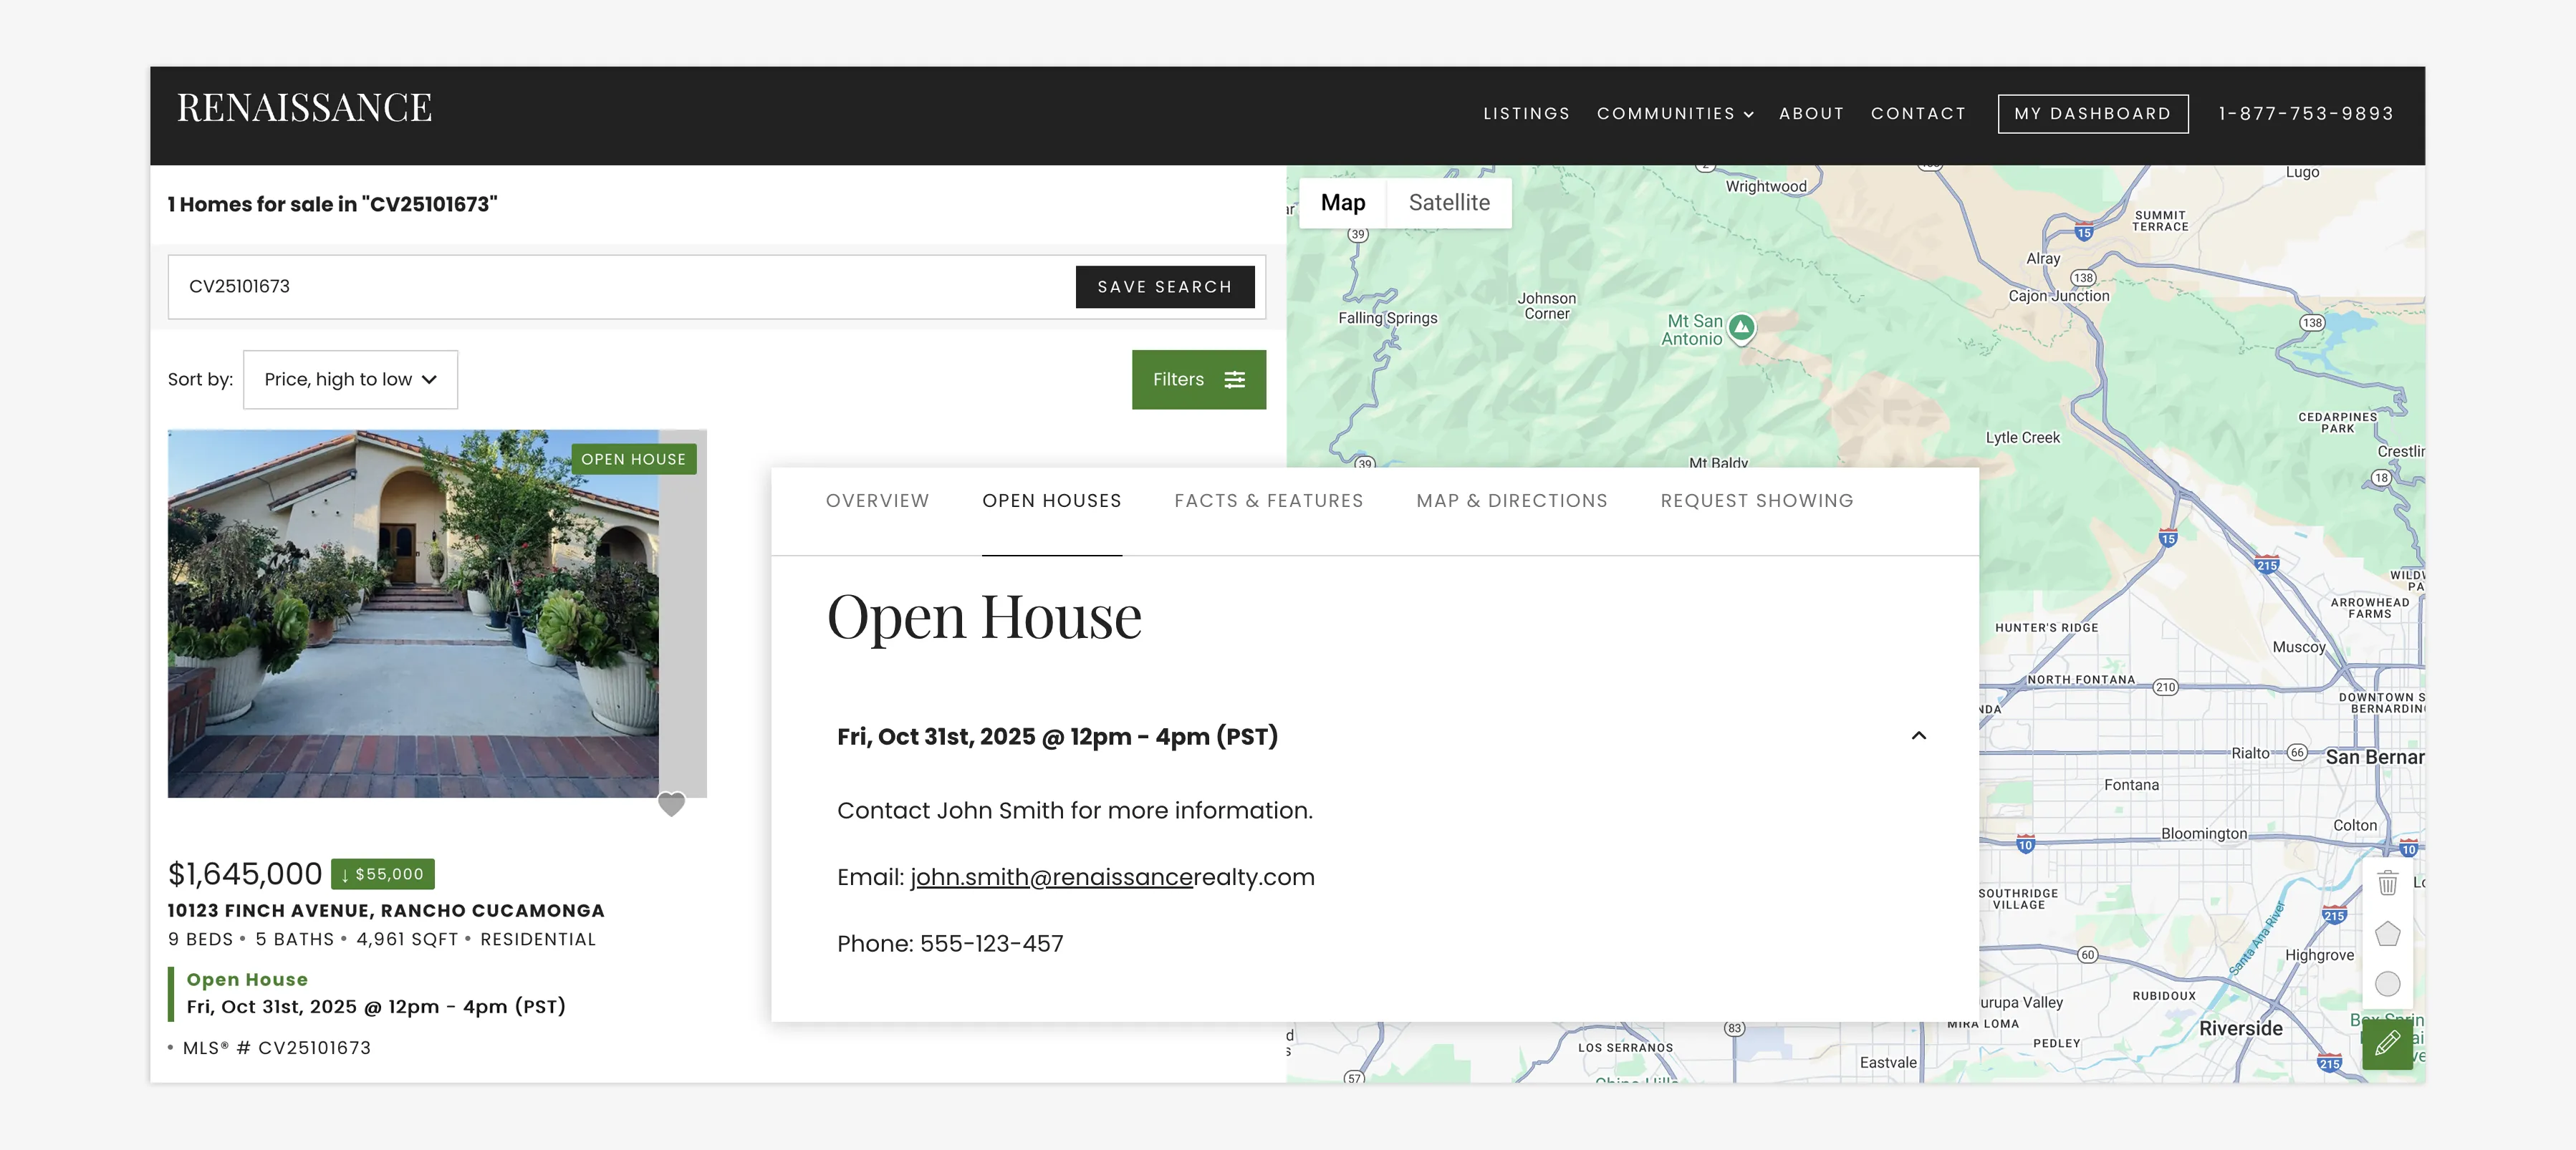
Task: Click the $55,000 price reduction badge
Action: click(x=381, y=874)
